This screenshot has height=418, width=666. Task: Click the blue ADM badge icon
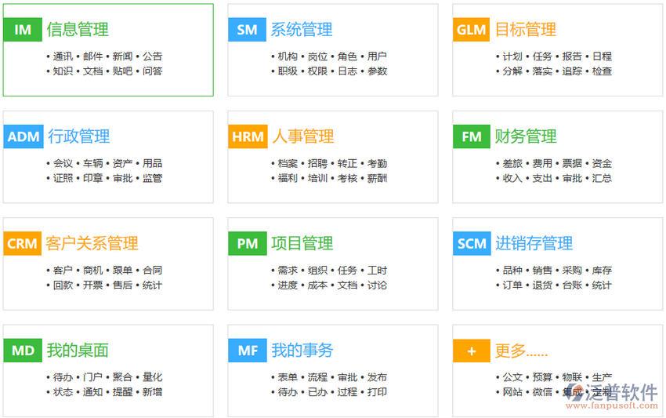point(23,137)
